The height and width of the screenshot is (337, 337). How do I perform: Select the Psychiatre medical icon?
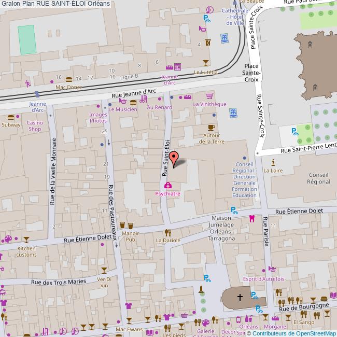(x=167, y=185)
